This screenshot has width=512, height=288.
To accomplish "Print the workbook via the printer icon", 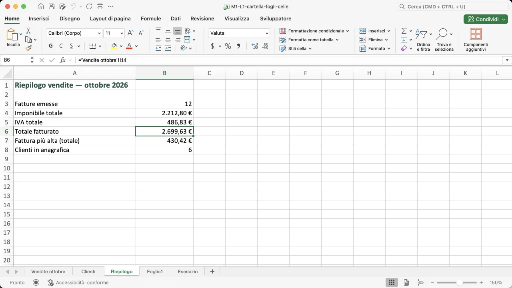I will (100, 6).
